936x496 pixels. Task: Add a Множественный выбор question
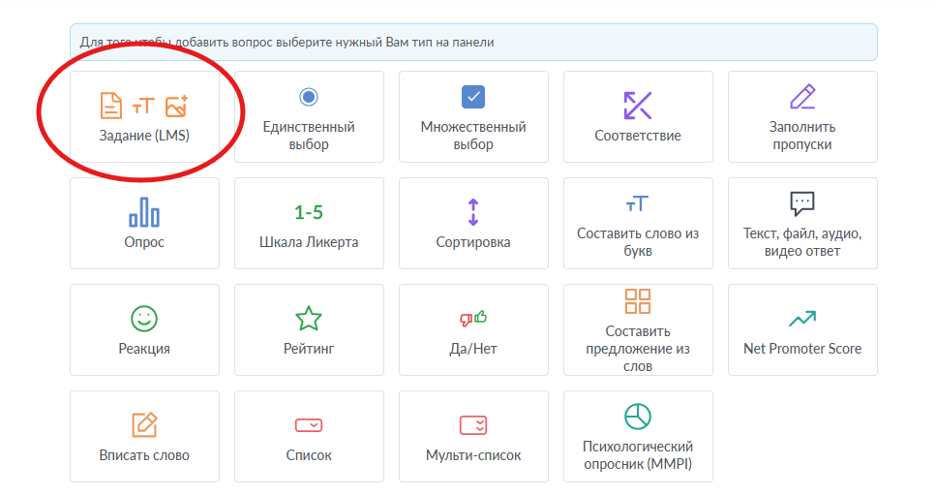(x=473, y=116)
